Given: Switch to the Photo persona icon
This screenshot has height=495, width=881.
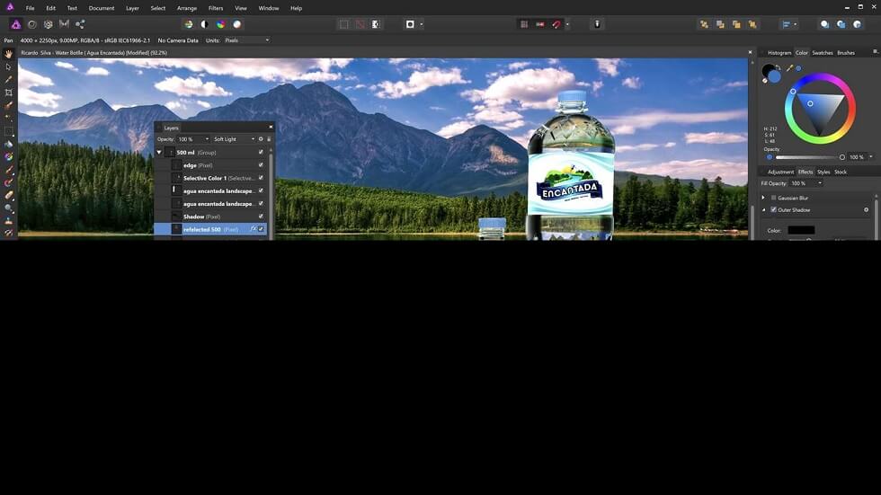Looking at the screenshot, I should click(x=16, y=24).
